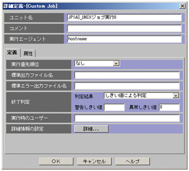189x171 pixels.
Task: Open the 実行優先順位 dropdown showing なし
Action: [97, 63]
